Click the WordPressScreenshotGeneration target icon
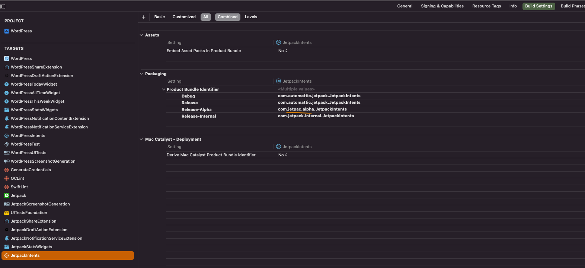This screenshot has width=585, height=268. point(7,161)
